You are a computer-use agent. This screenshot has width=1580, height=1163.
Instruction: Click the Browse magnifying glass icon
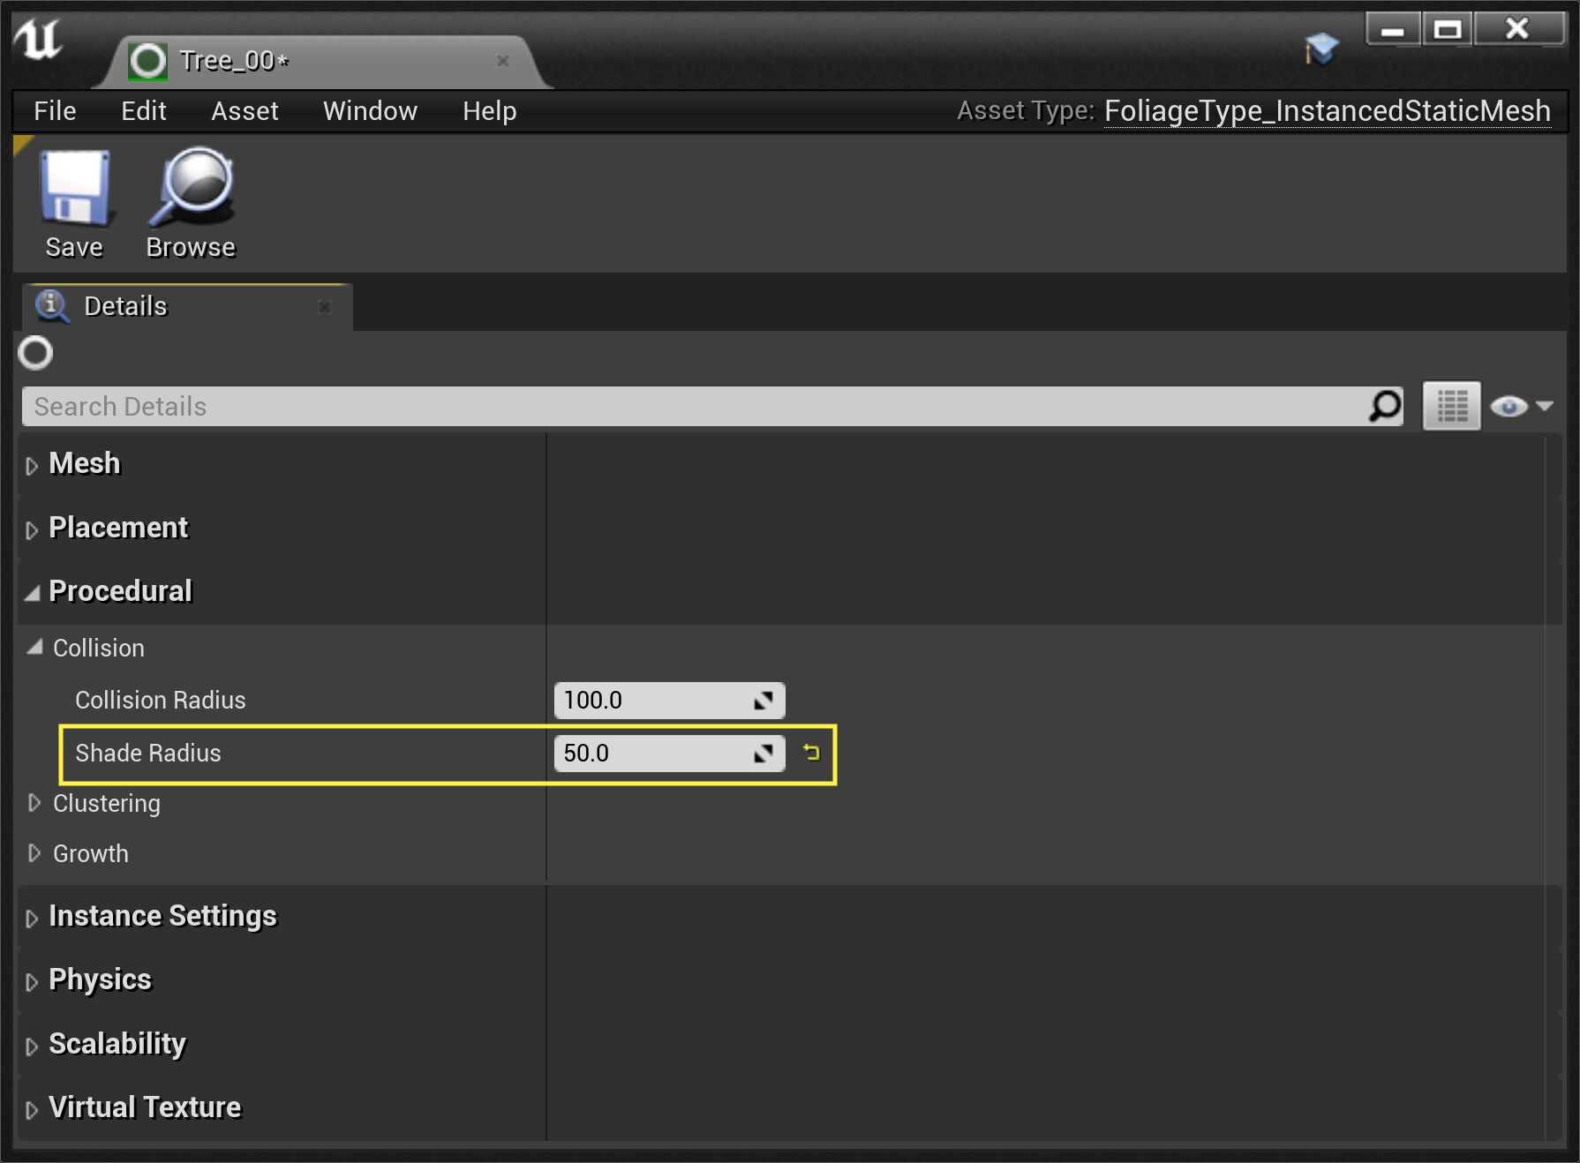(192, 189)
